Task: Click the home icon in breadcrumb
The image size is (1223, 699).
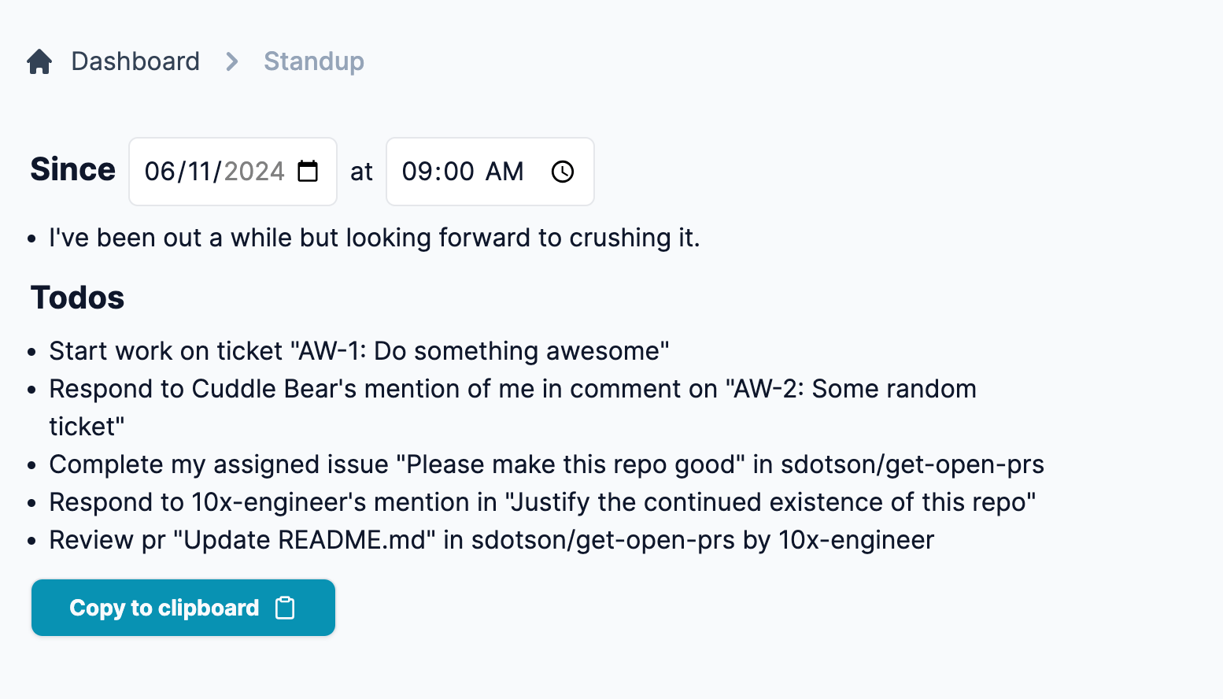Action: [39, 61]
